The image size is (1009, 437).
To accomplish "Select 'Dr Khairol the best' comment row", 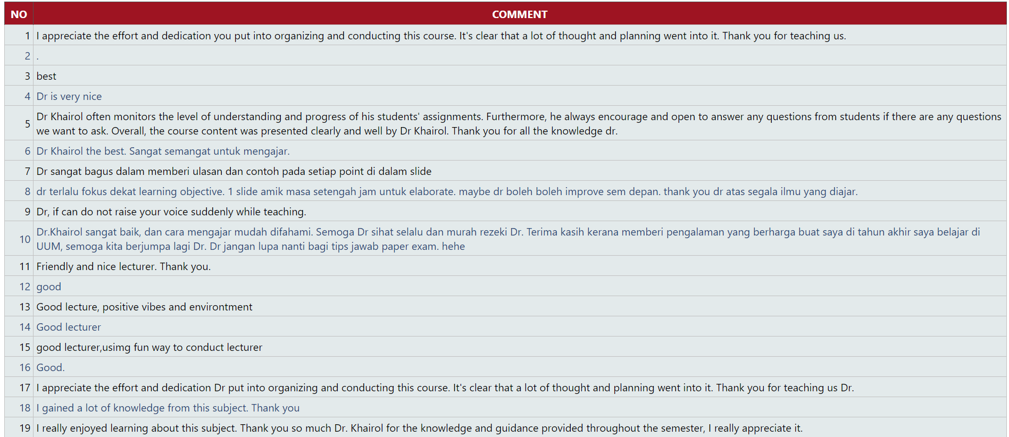I will [x=163, y=151].
